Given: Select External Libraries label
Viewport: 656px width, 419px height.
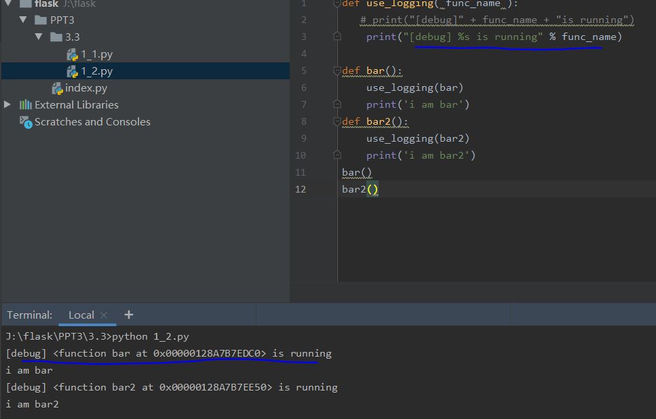Looking at the screenshot, I should [77, 104].
